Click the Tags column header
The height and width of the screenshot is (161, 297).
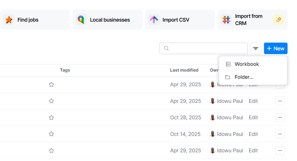click(65, 70)
